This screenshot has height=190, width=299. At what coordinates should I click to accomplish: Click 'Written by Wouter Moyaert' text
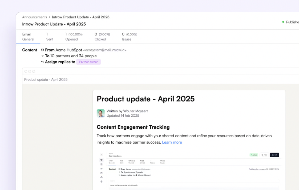(x=127, y=111)
